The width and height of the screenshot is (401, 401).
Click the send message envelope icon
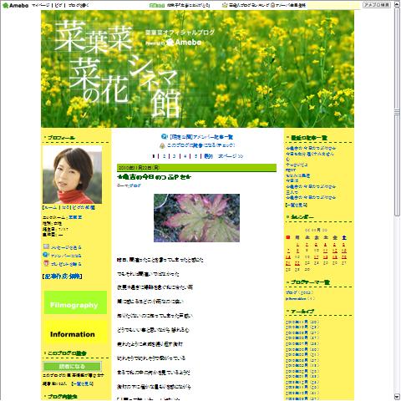click(46, 246)
